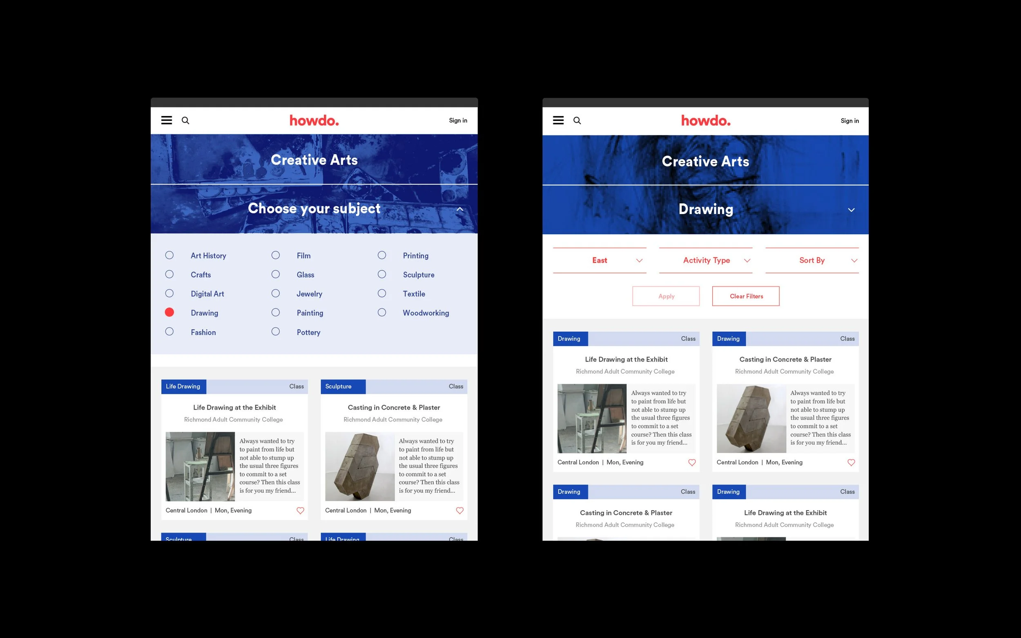
Task: Click search magnifier in right screen header
Action: pos(577,120)
